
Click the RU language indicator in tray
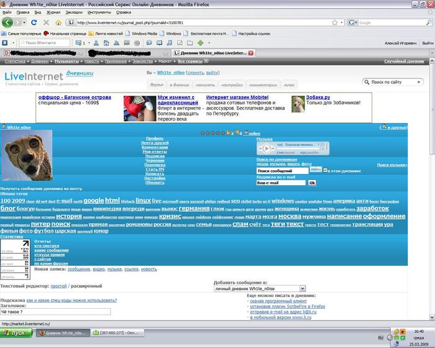pos(380,337)
